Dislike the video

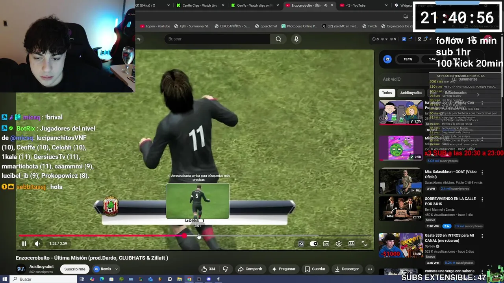point(226,269)
